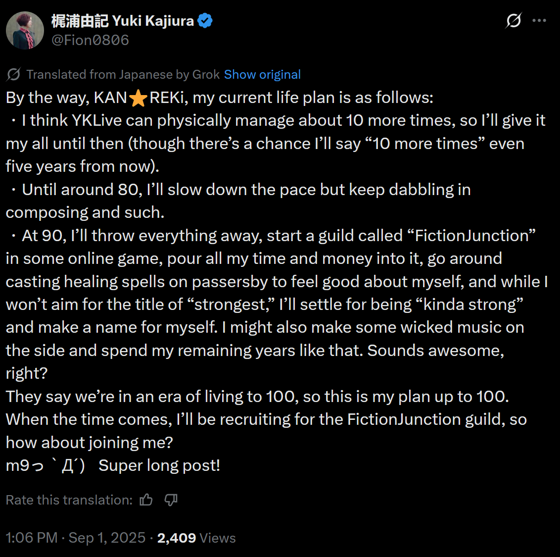
Task: Click the Grok icon beside the More button
Action: pos(513,21)
